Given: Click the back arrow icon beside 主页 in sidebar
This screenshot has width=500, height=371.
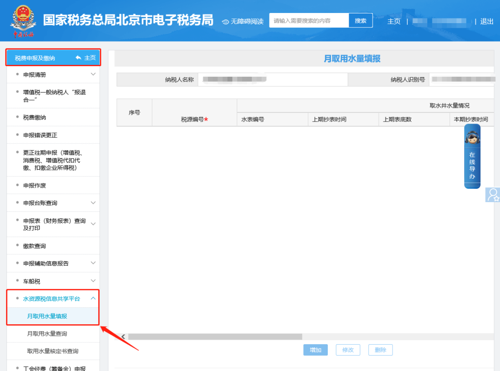Looking at the screenshot, I should 78,58.
